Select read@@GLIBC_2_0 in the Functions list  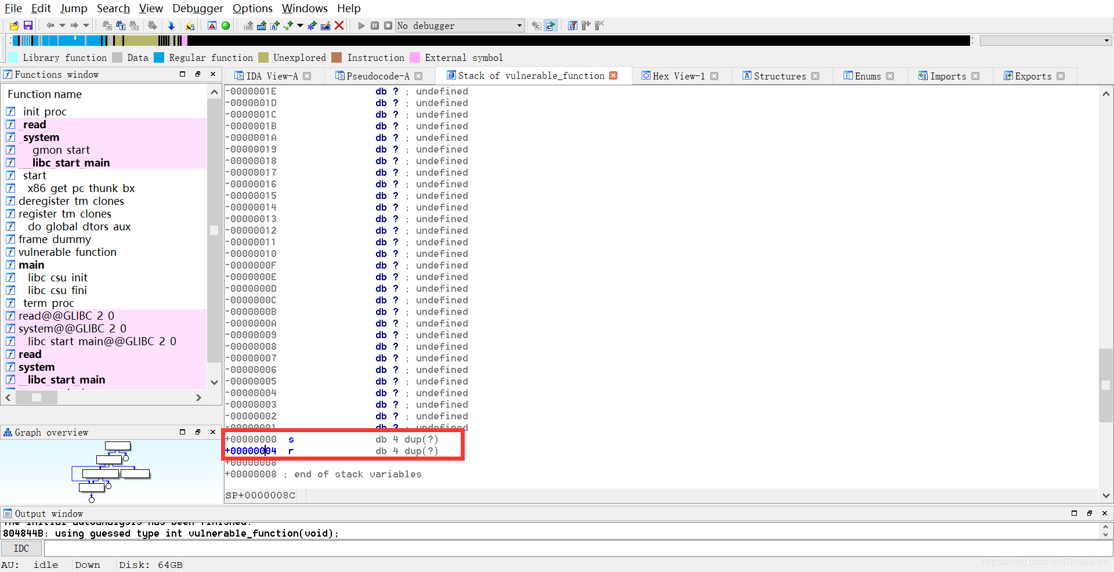(66, 316)
